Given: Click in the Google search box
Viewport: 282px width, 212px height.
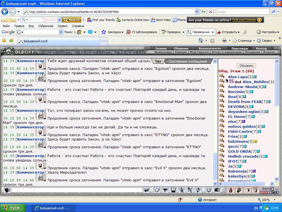Looking at the screenshot, I should click(x=243, y=12).
